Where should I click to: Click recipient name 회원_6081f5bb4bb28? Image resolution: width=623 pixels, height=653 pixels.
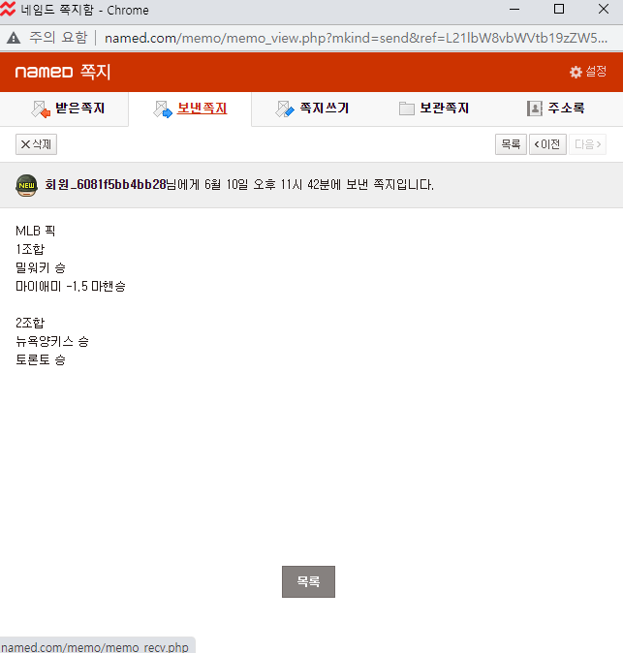pyautogui.click(x=106, y=184)
